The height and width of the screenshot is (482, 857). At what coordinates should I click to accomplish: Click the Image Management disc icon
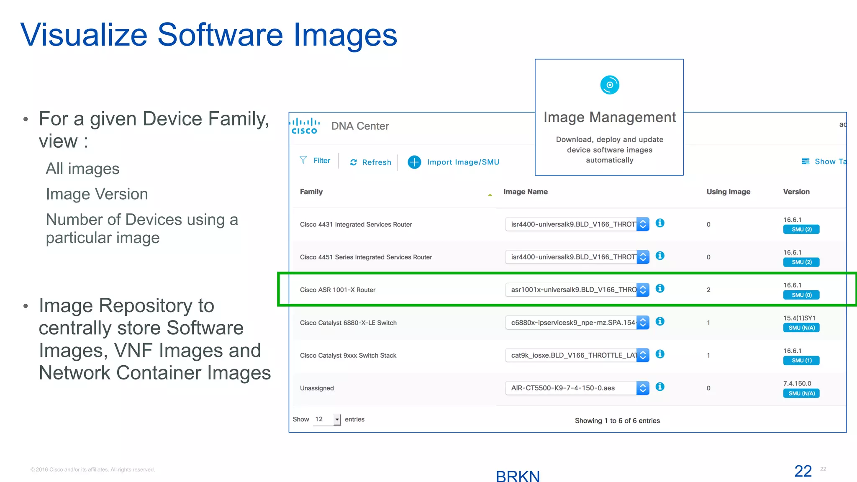tap(610, 85)
